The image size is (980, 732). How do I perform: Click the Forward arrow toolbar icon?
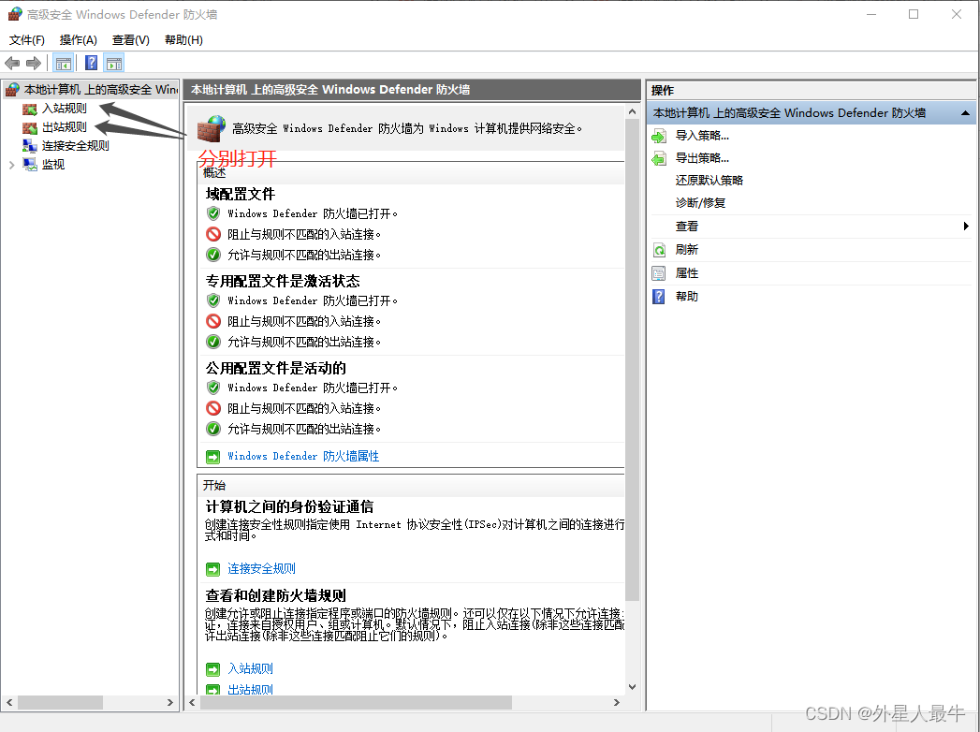click(x=34, y=63)
